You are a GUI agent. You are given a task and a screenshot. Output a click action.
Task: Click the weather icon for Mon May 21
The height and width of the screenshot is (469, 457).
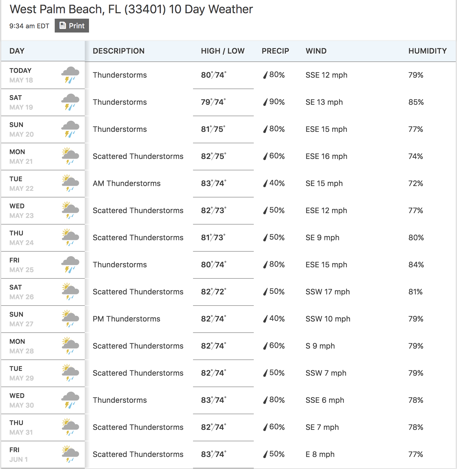70,156
